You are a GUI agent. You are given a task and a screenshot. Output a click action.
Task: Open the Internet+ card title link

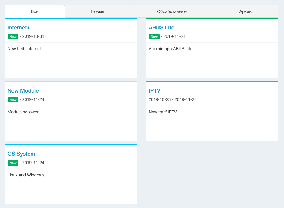[19, 28]
